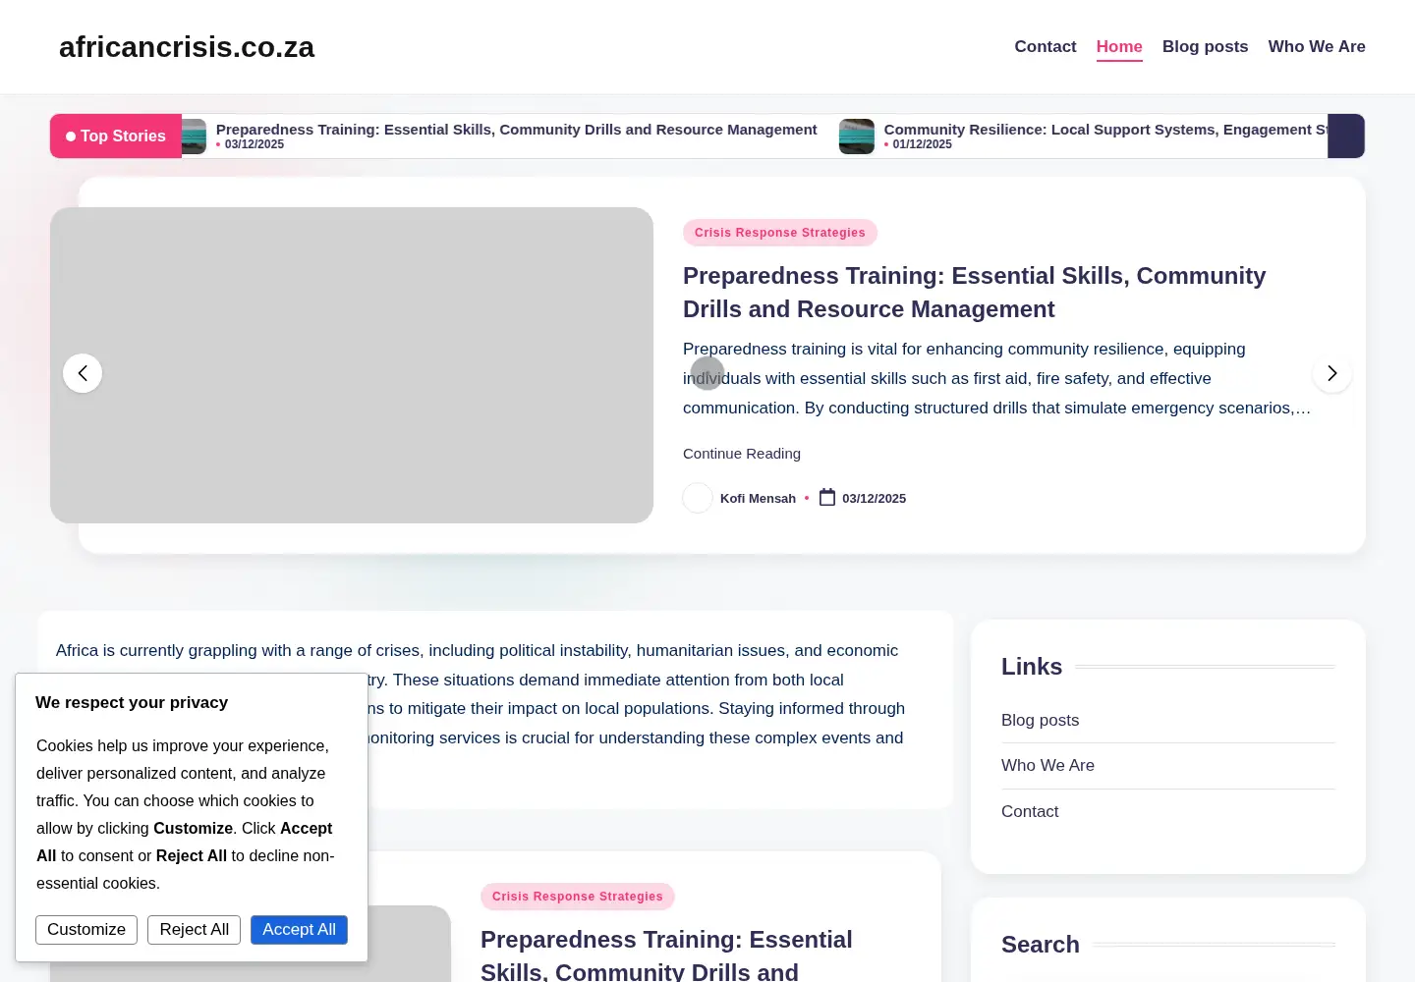Open Preparedness Training ticker thumbnail
This screenshot has height=982, width=1415.
[194, 136]
